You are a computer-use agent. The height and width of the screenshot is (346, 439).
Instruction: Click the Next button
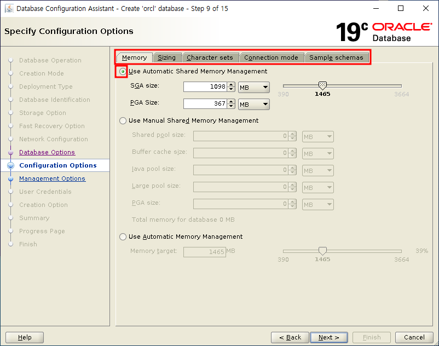tap(329, 337)
